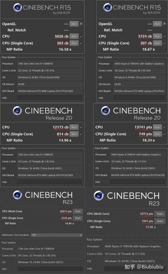Click Cinebench R15 logo above the 5026 cb score
The width and height of the screenshot is (168, 274).
point(18,8)
